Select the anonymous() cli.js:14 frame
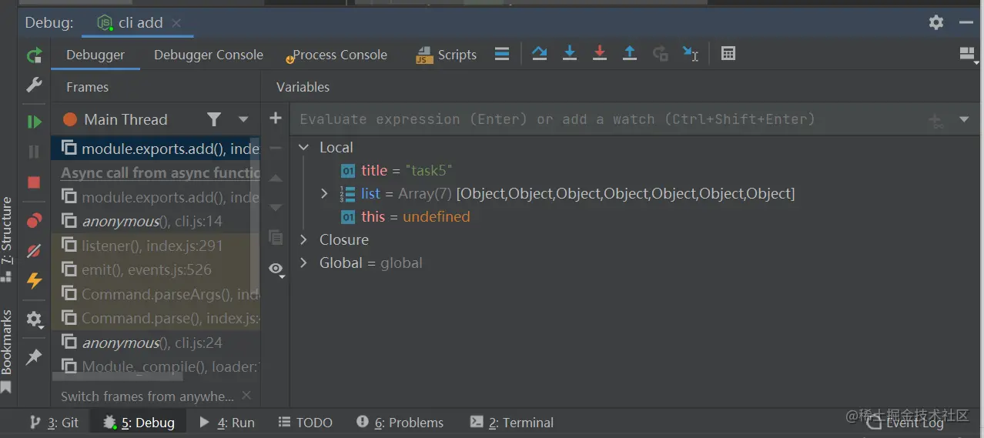Image resolution: width=984 pixels, height=438 pixels. (156, 221)
